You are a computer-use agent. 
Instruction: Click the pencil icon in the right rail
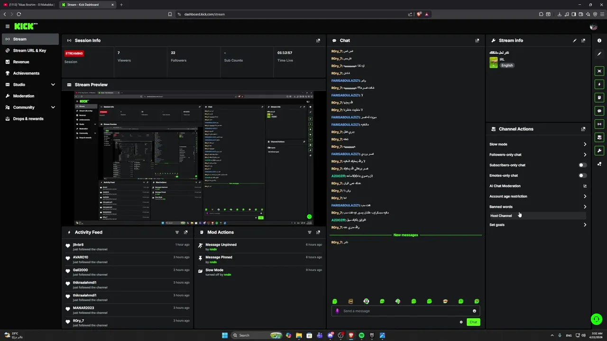pos(599,54)
